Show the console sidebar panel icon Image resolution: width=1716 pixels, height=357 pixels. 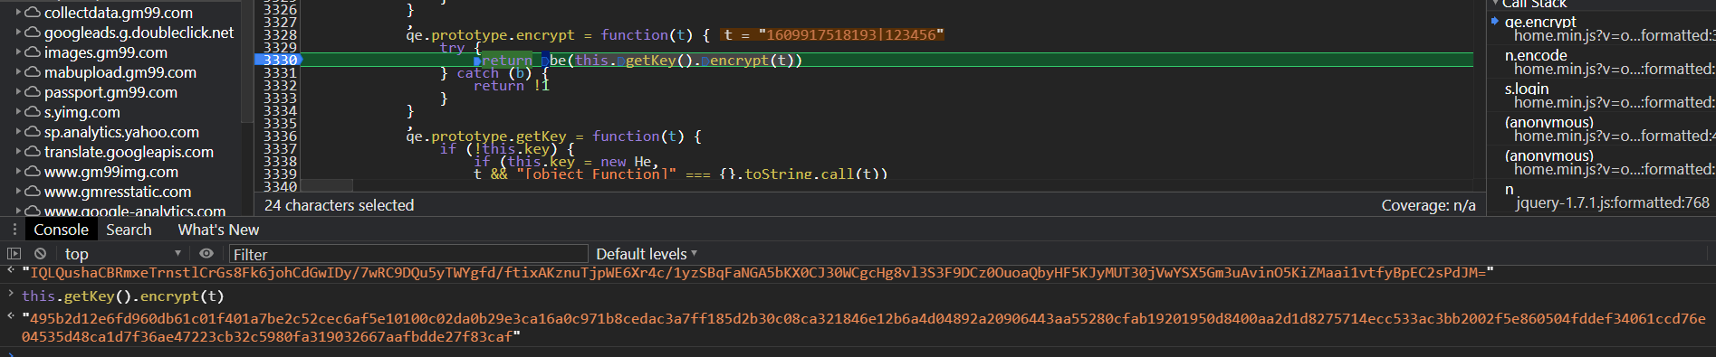click(x=14, y=254)
